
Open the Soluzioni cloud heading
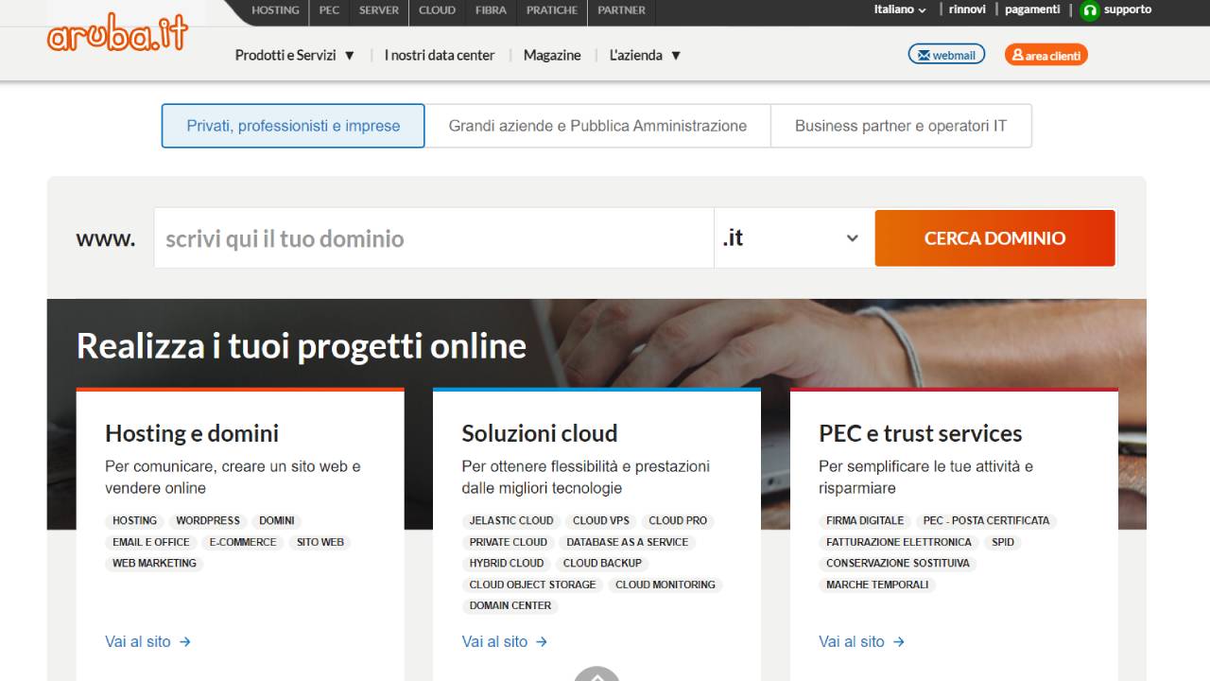(540, 433)
